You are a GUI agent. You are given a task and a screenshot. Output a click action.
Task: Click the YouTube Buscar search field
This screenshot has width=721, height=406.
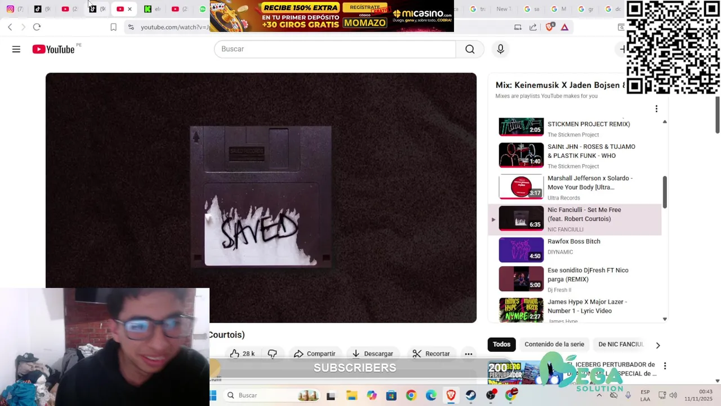click(x=335, y=49)
